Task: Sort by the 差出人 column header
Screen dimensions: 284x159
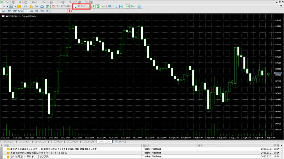Action: (x=169, y=145)
